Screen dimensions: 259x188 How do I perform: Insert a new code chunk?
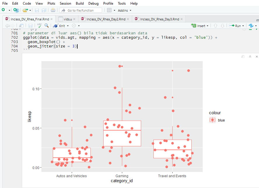click(200, 26)
